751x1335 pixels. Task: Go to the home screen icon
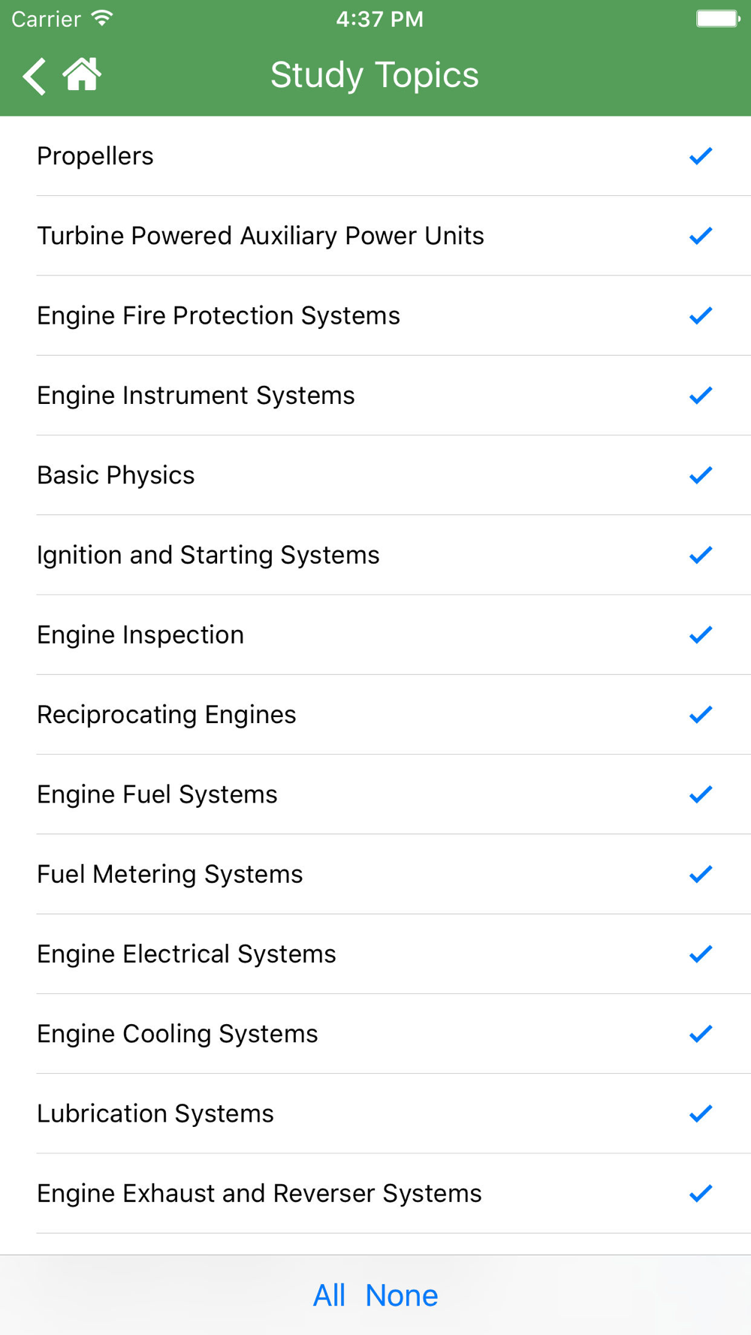pyautogui.click(x=82, y=74)
